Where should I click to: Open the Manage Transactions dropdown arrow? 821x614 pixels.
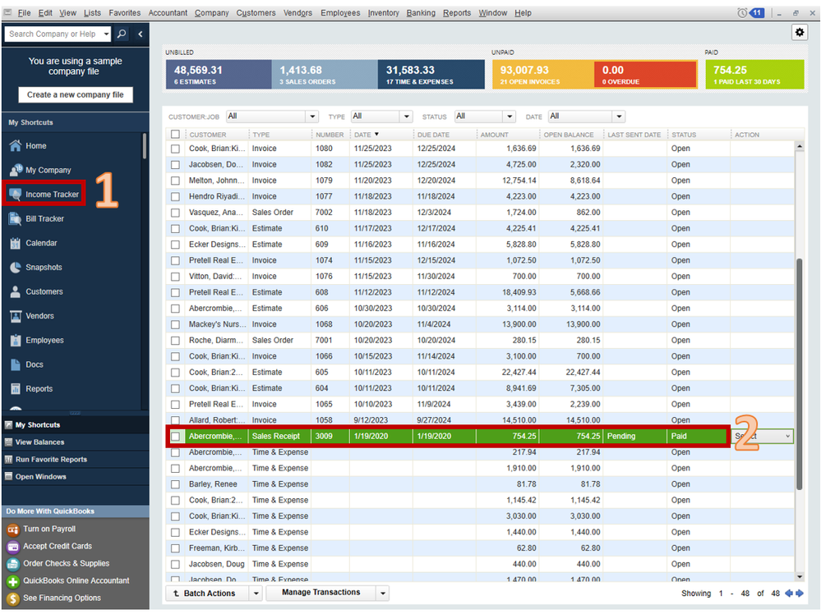pyautogui.click(x=383, y=593)
